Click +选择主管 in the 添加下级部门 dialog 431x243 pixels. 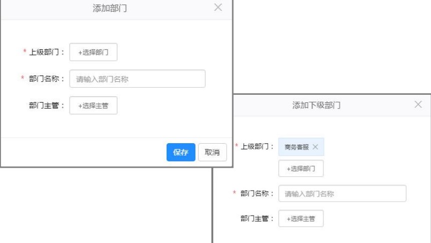[301, 219]
